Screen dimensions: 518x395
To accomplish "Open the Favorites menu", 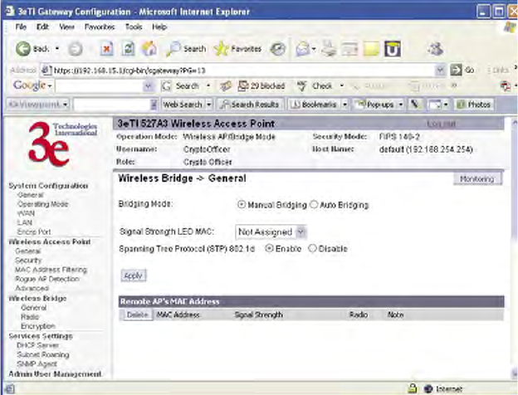I will 100,27.
